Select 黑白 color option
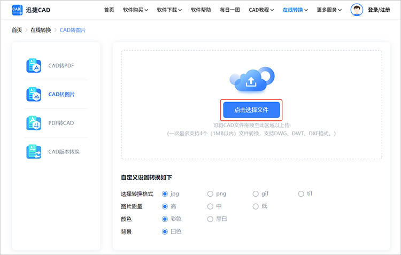This screenshot has width=401, height=255. (210, 219)
